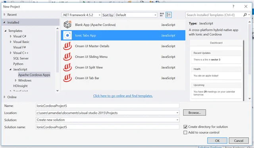Screen dimensions: 254x148
Task: Click the search magnifier icon
Action: click(x=245, y=15)
